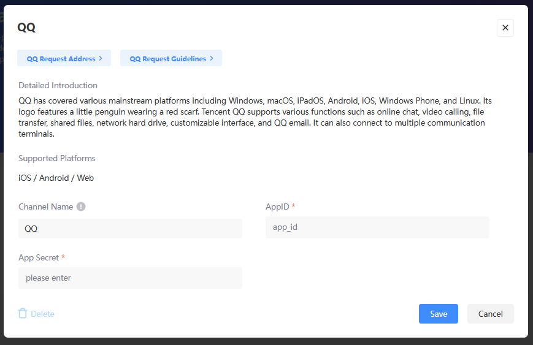Image resolution: width=533 pixels, height=345 pixels.
Task: Click the AppID field label
Action: point(277,207)
